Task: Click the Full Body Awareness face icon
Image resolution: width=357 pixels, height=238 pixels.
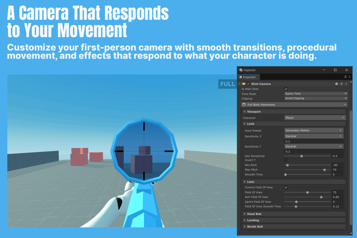Action: tap(244, 105)
